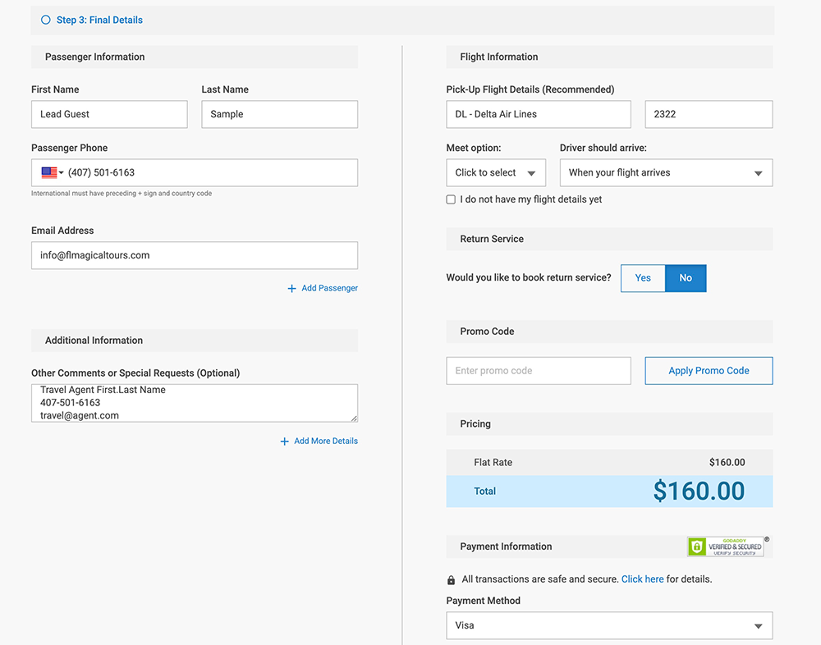821x645 pixels.
Task: Click the Add Passenger link
Action: [x=329, y=289]
